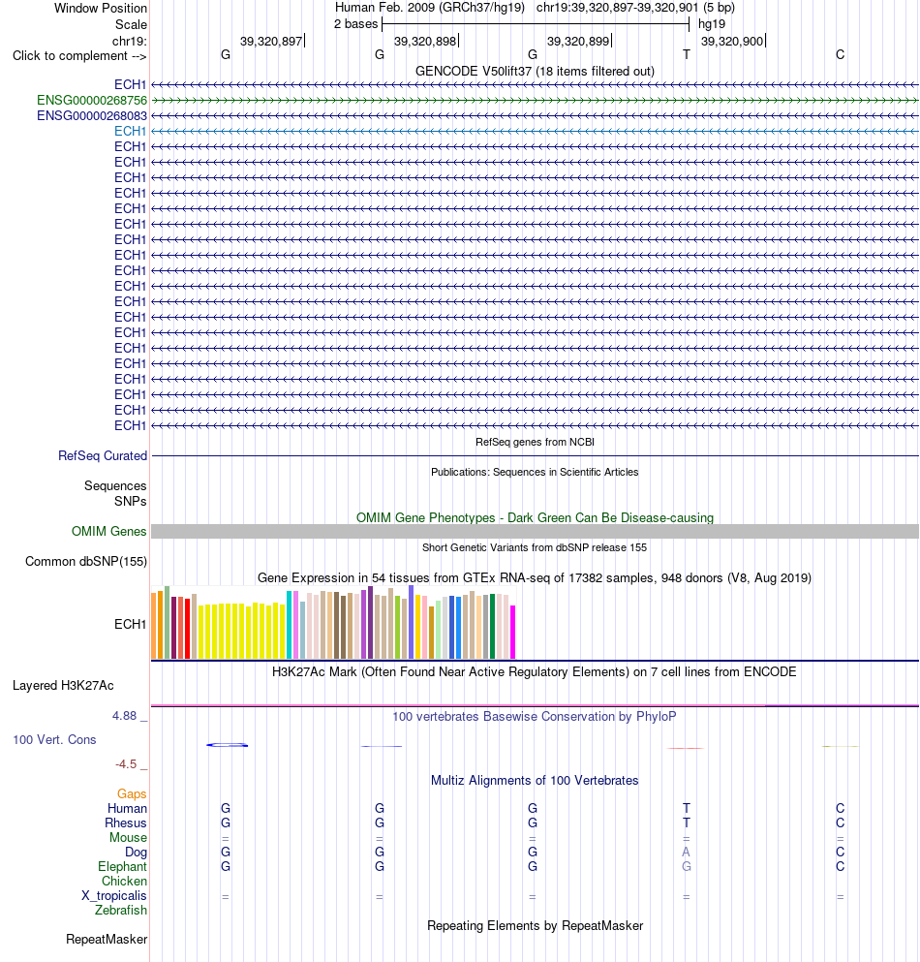Open the H3K27Ac Mark ENCODE track title

(535, 671)
